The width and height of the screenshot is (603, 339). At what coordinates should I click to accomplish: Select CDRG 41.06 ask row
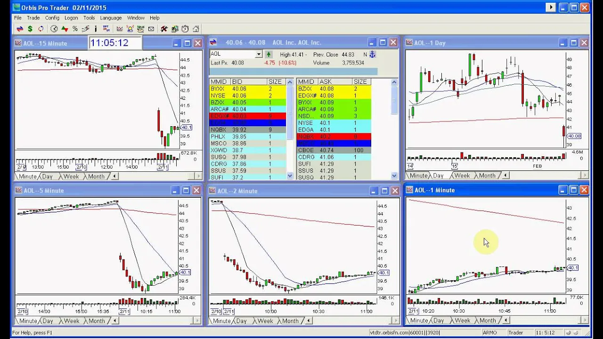point(334,157)
